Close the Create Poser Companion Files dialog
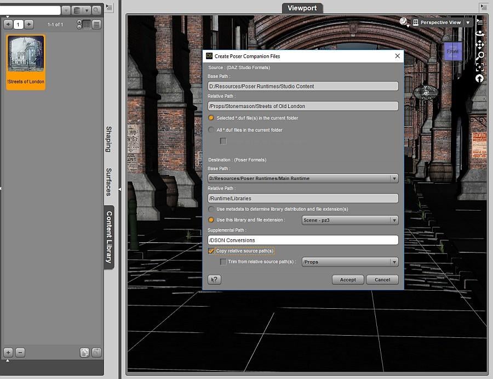493x379 pixels. coord(398,56)
